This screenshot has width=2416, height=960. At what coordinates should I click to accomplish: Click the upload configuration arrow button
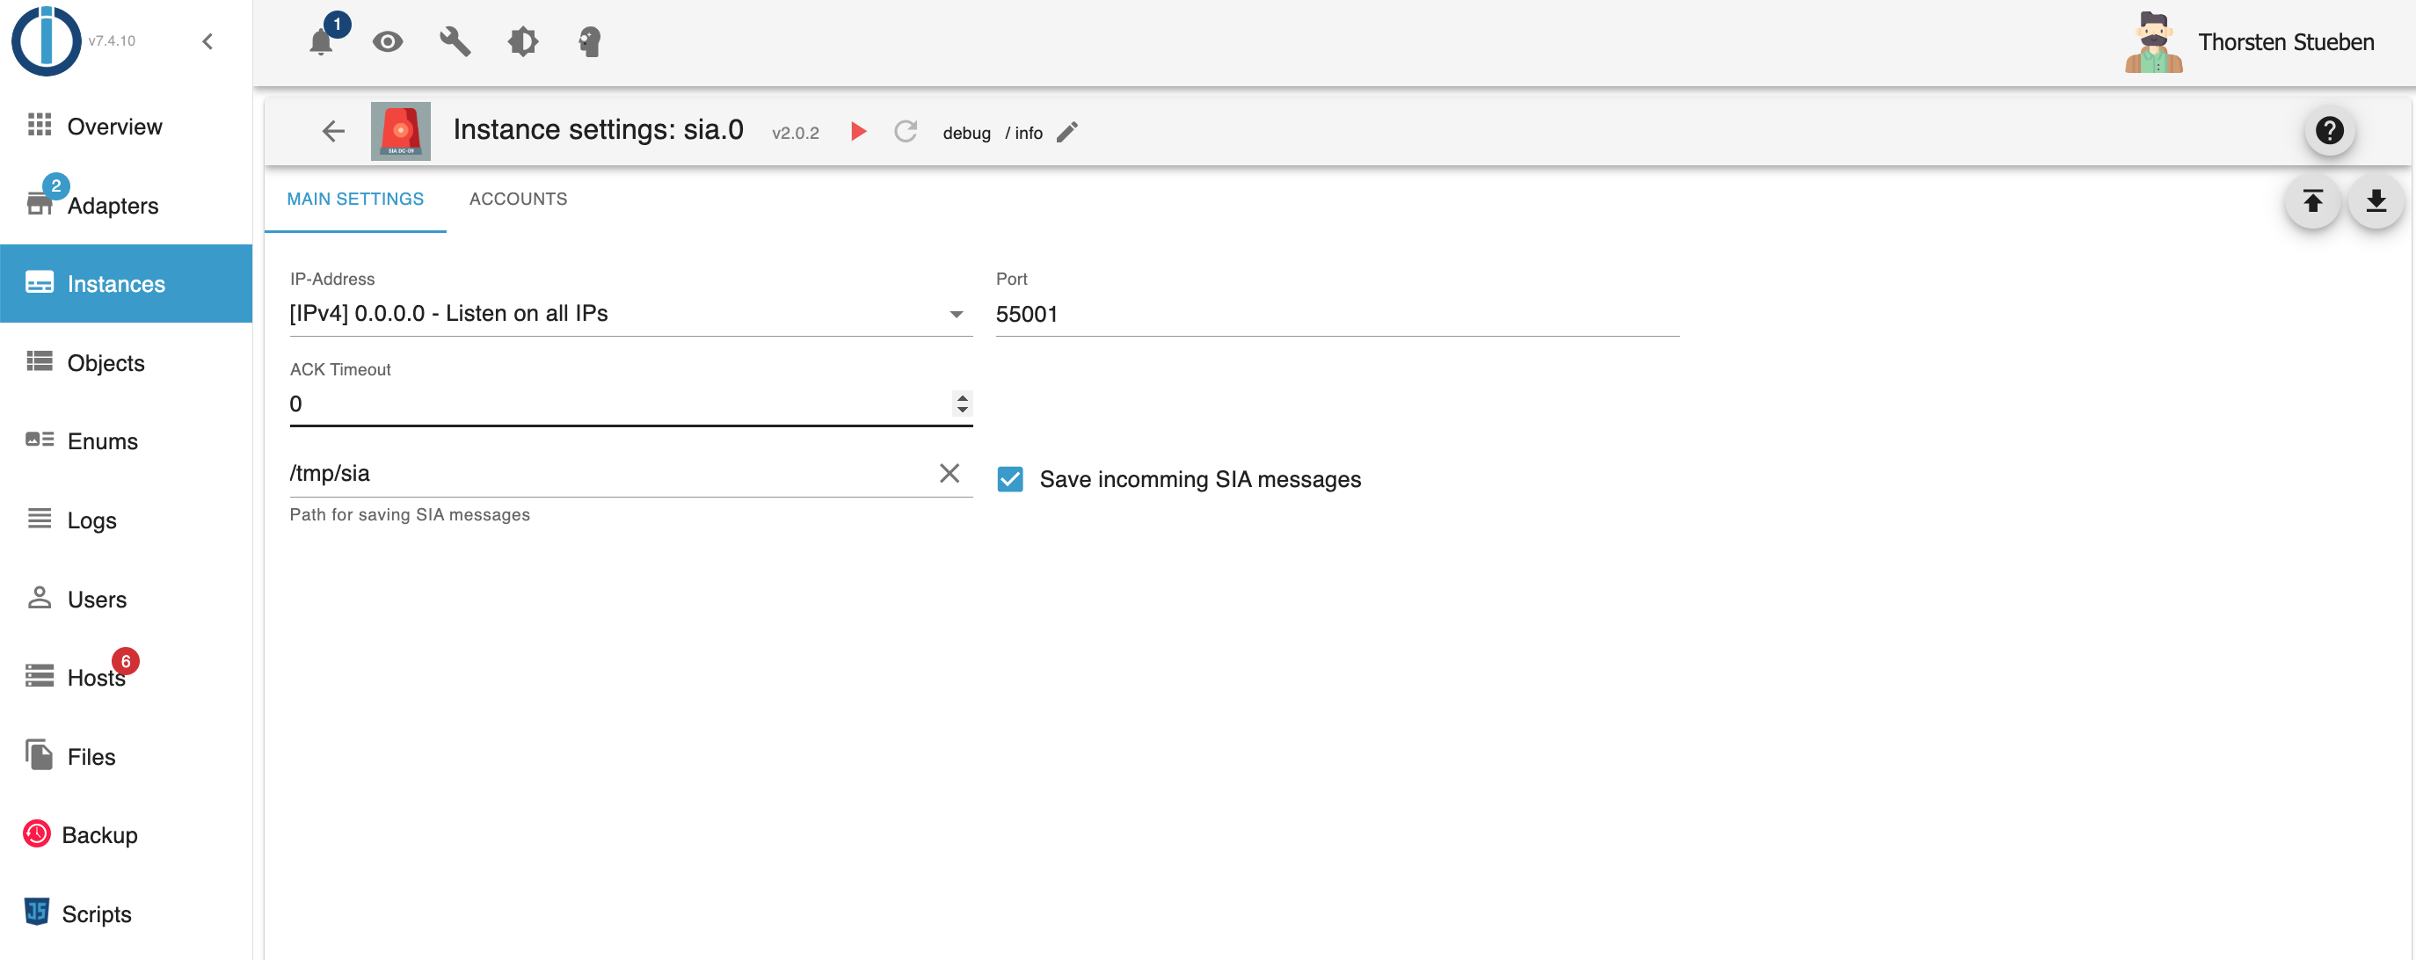pos(2312,201)
